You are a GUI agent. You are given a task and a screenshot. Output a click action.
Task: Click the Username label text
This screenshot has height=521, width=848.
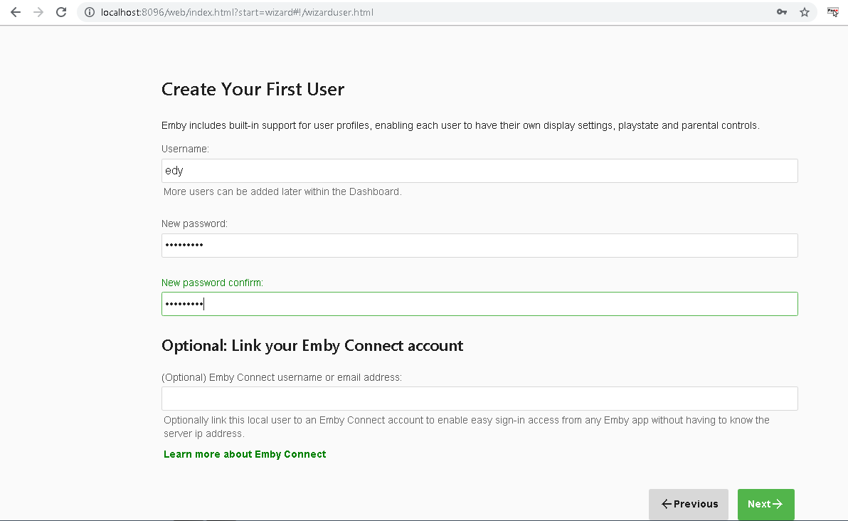[x=185, y=149]
